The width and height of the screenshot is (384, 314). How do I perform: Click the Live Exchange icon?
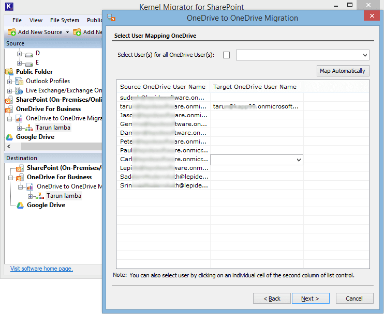(x=19, y=90)
